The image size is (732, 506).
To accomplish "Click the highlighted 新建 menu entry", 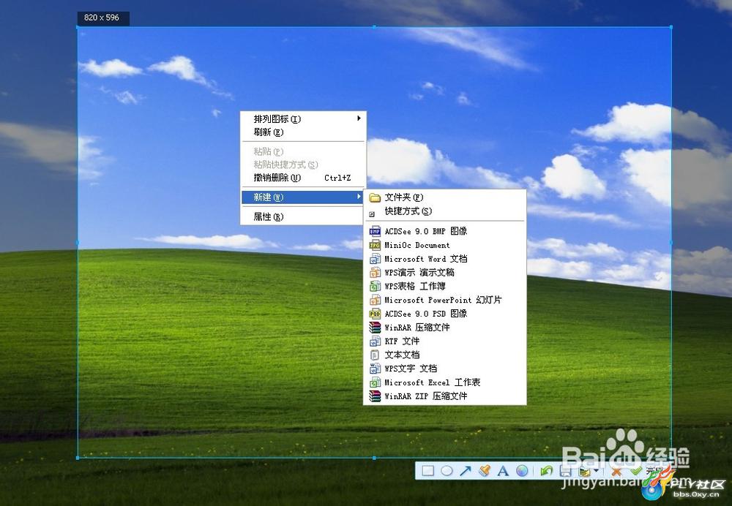I will pos(303,197).
